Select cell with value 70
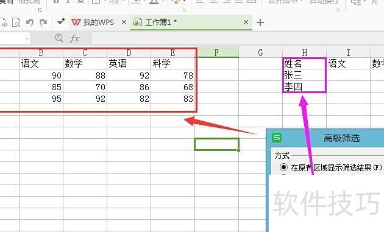384x232 pixels. point(85,86)
